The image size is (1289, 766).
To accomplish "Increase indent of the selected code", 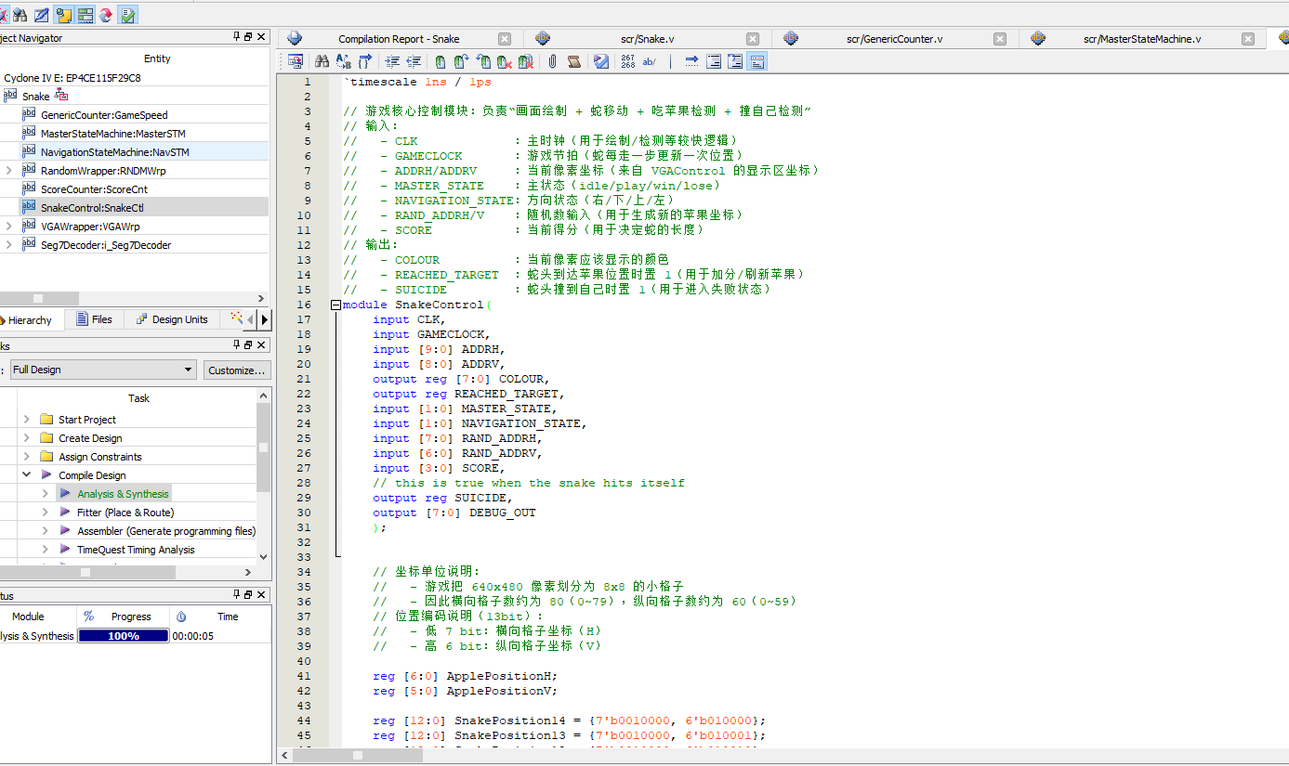I will [392, 61].
